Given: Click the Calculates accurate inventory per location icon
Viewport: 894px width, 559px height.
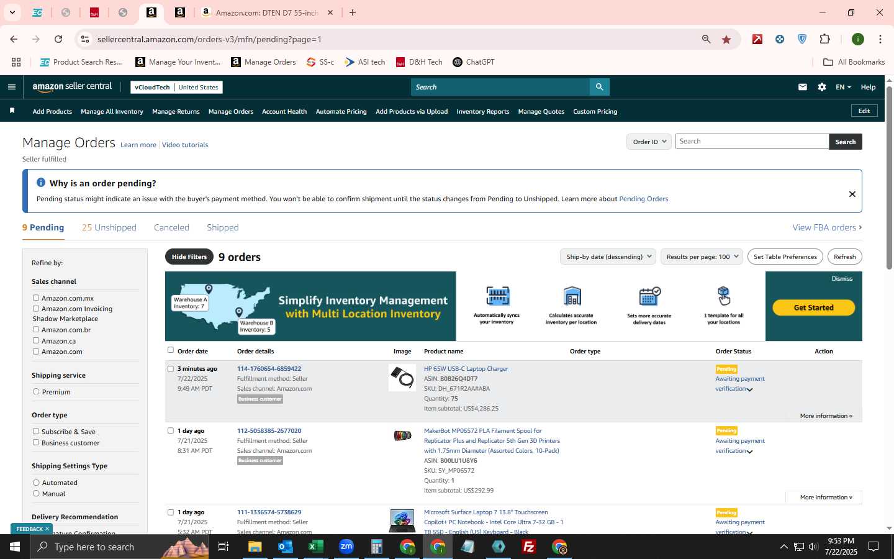Looking at the screenshot, I should pos(572,296).
